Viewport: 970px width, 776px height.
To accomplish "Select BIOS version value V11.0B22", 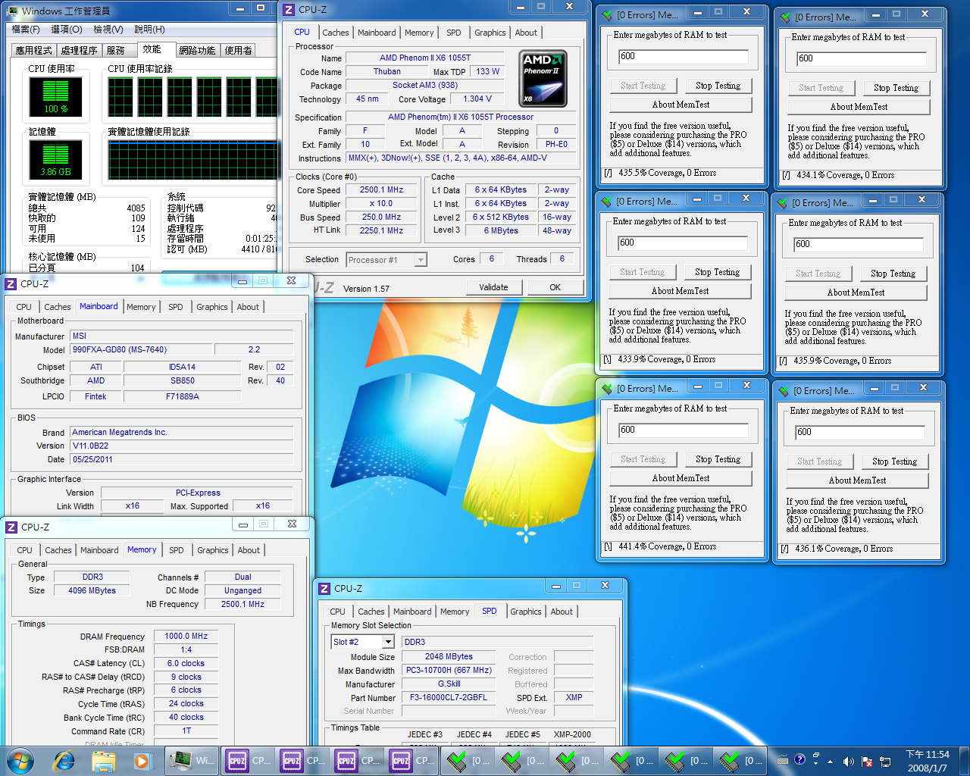I will click(182, 446).
